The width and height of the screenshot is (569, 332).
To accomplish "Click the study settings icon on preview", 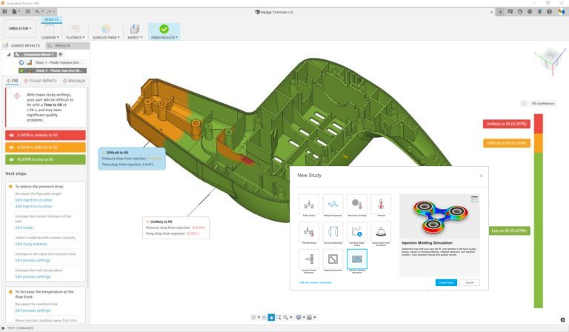I will pyautogui.click(x=474, y=199).
